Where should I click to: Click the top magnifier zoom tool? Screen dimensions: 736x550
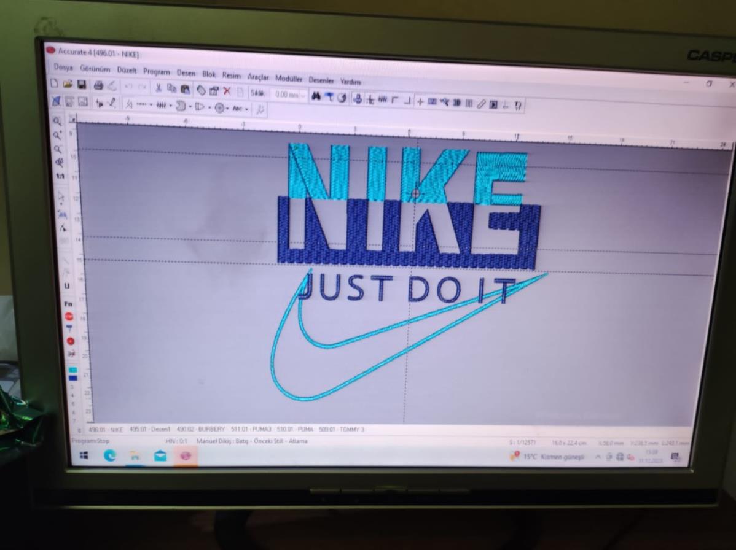click(57, 122)
